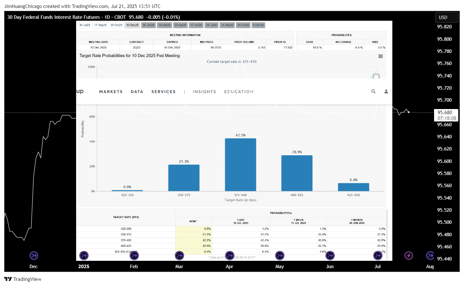Click the HIKE probability 0.0 %
The height and width of the screenshot is (286, 464).
(382, 48)
